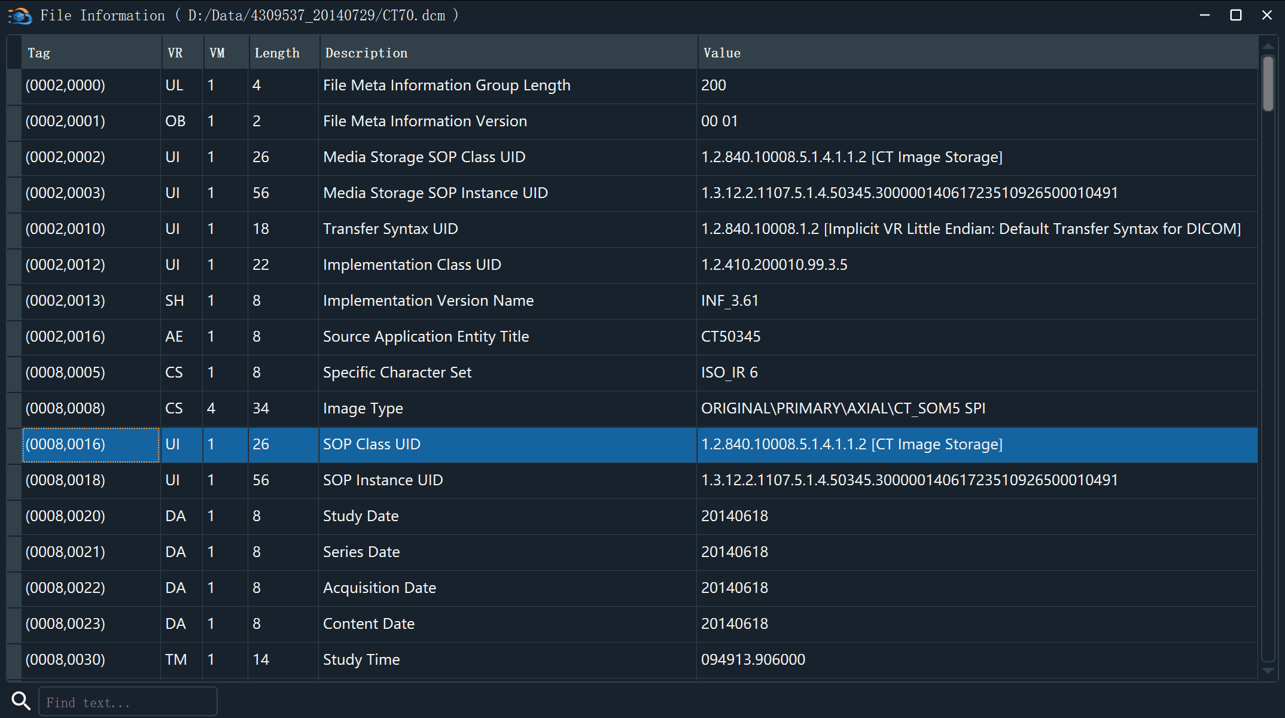Viewport: 1285px width, 718px height.
Task: Sort by the VR column header
Action: click(182, 53)
